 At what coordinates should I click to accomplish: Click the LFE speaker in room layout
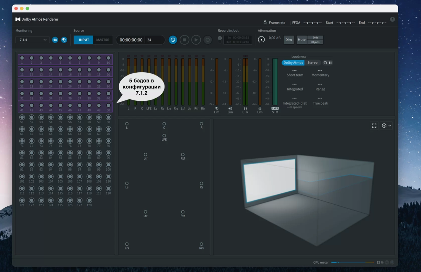(x=164, y=135)
